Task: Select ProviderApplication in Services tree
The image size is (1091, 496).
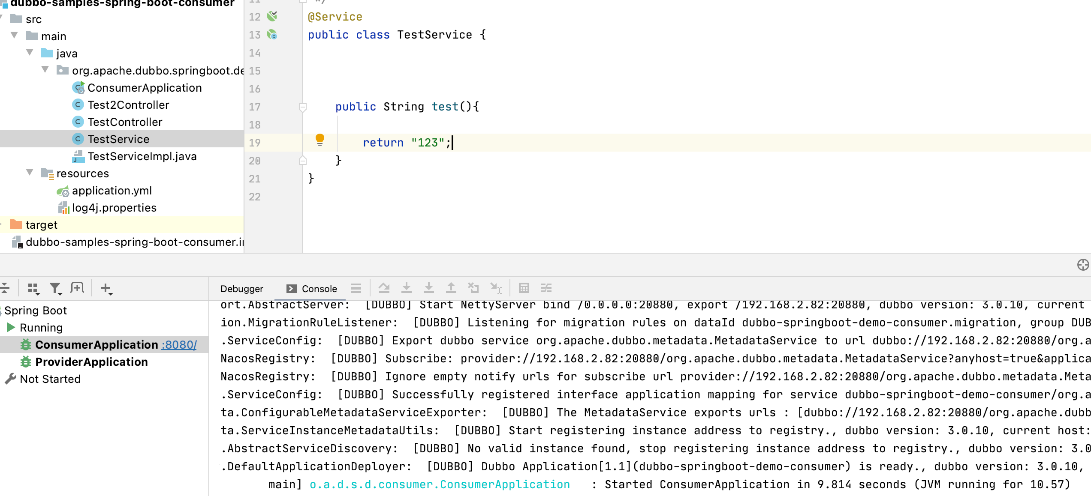Action: (91, 362)
